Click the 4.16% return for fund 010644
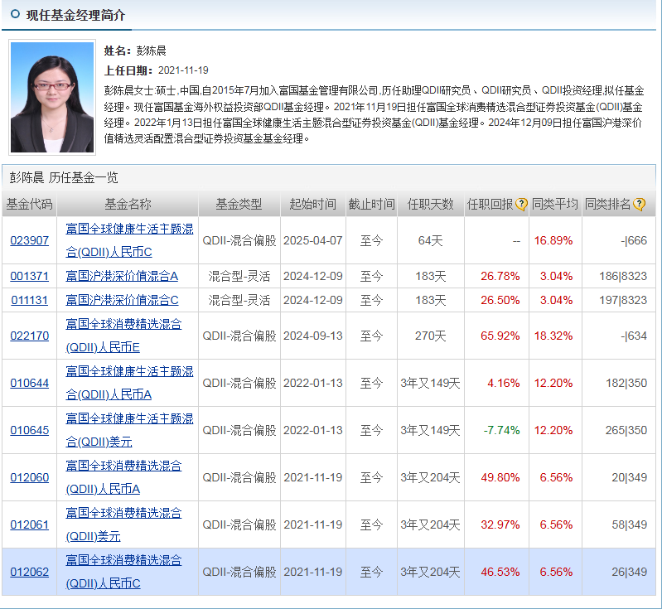The image size is (662, 609). [503, 383]
